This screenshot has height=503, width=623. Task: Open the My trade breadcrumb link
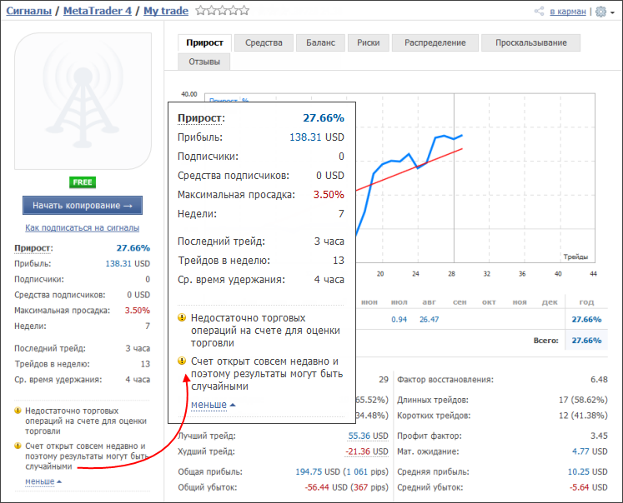tap(166, 11)
